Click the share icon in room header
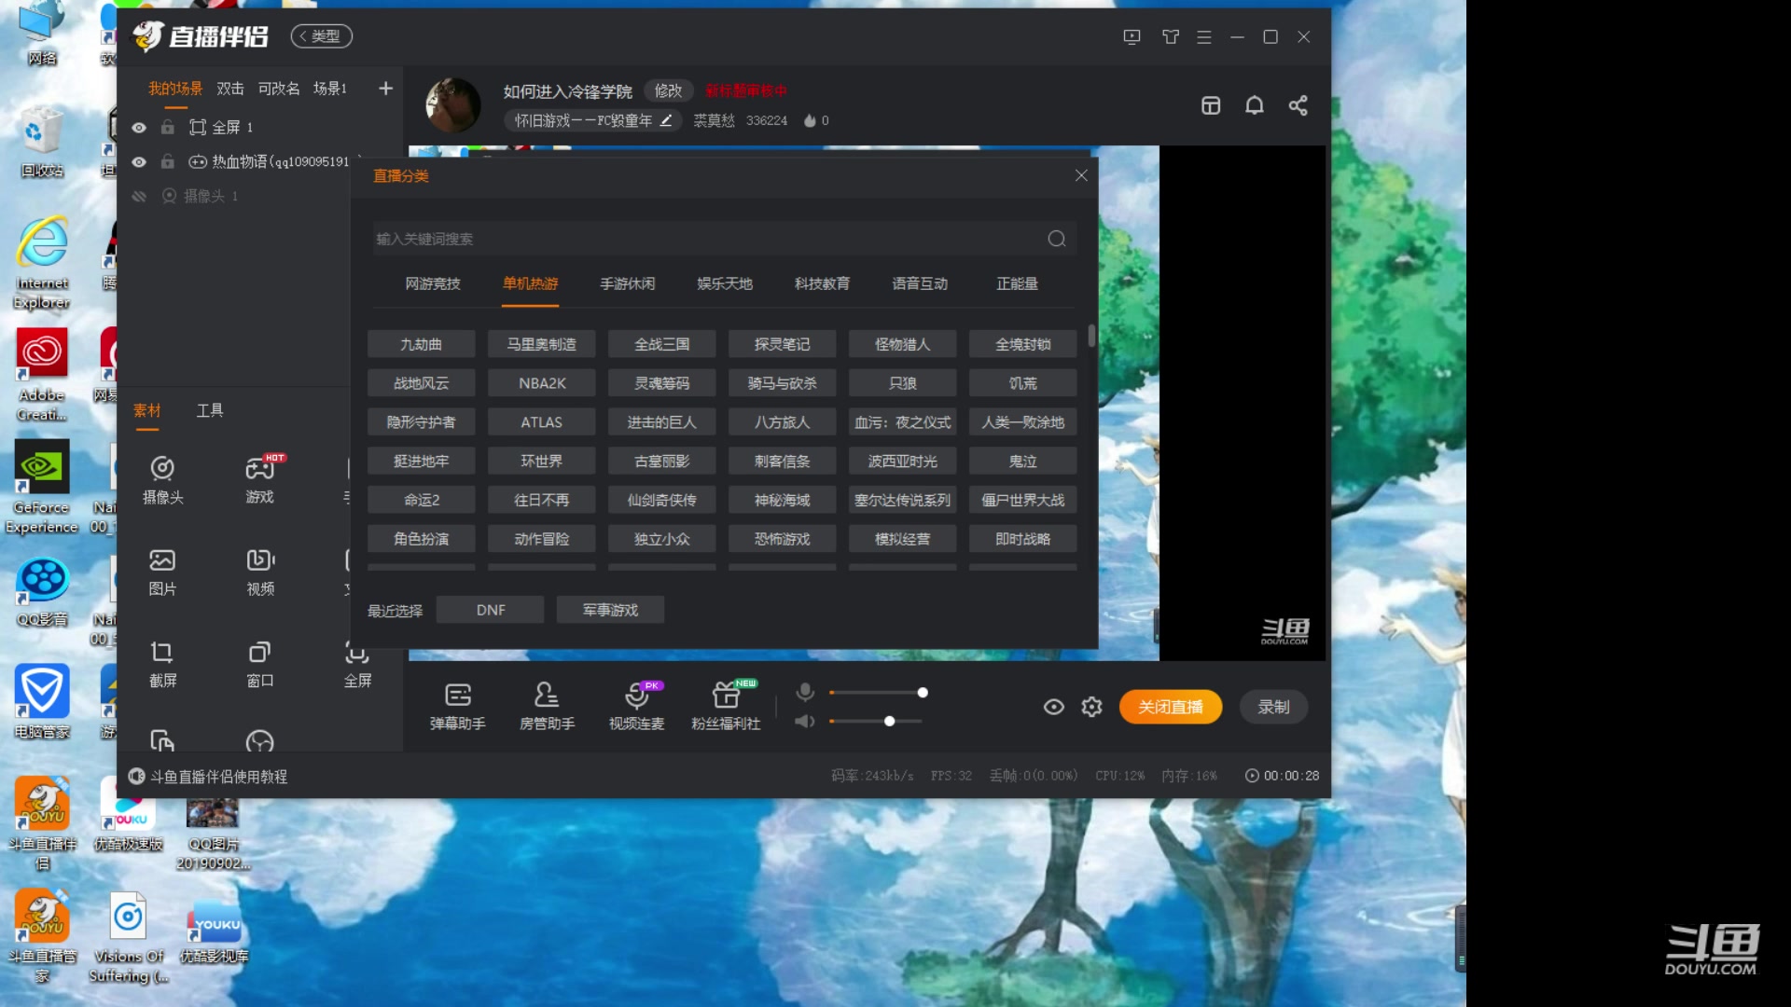Image resolution: width=1791 pixels, height=1007 pixels. [1298, 105]
